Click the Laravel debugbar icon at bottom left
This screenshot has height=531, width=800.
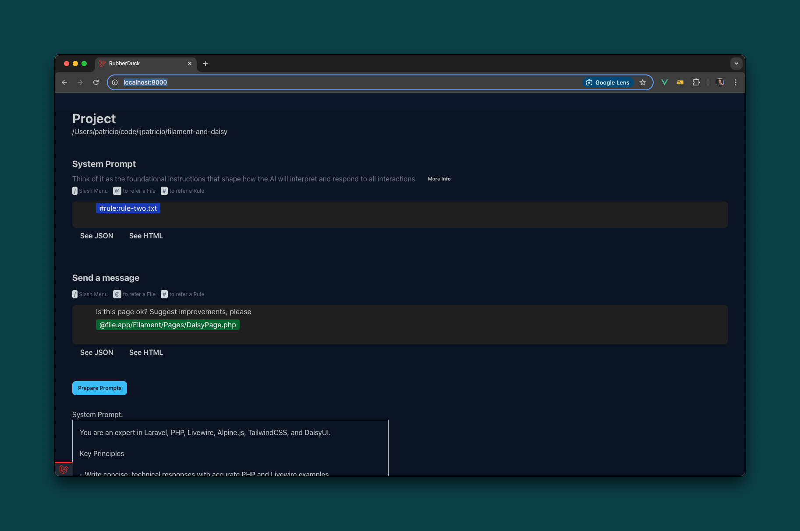coord(64,469)
